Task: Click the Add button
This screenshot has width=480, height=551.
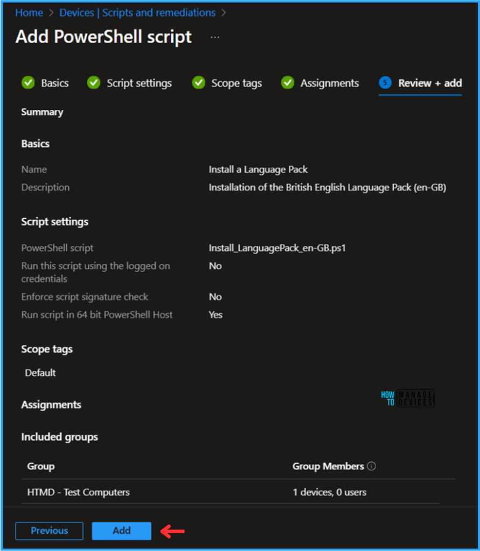Action: [121, 531]
